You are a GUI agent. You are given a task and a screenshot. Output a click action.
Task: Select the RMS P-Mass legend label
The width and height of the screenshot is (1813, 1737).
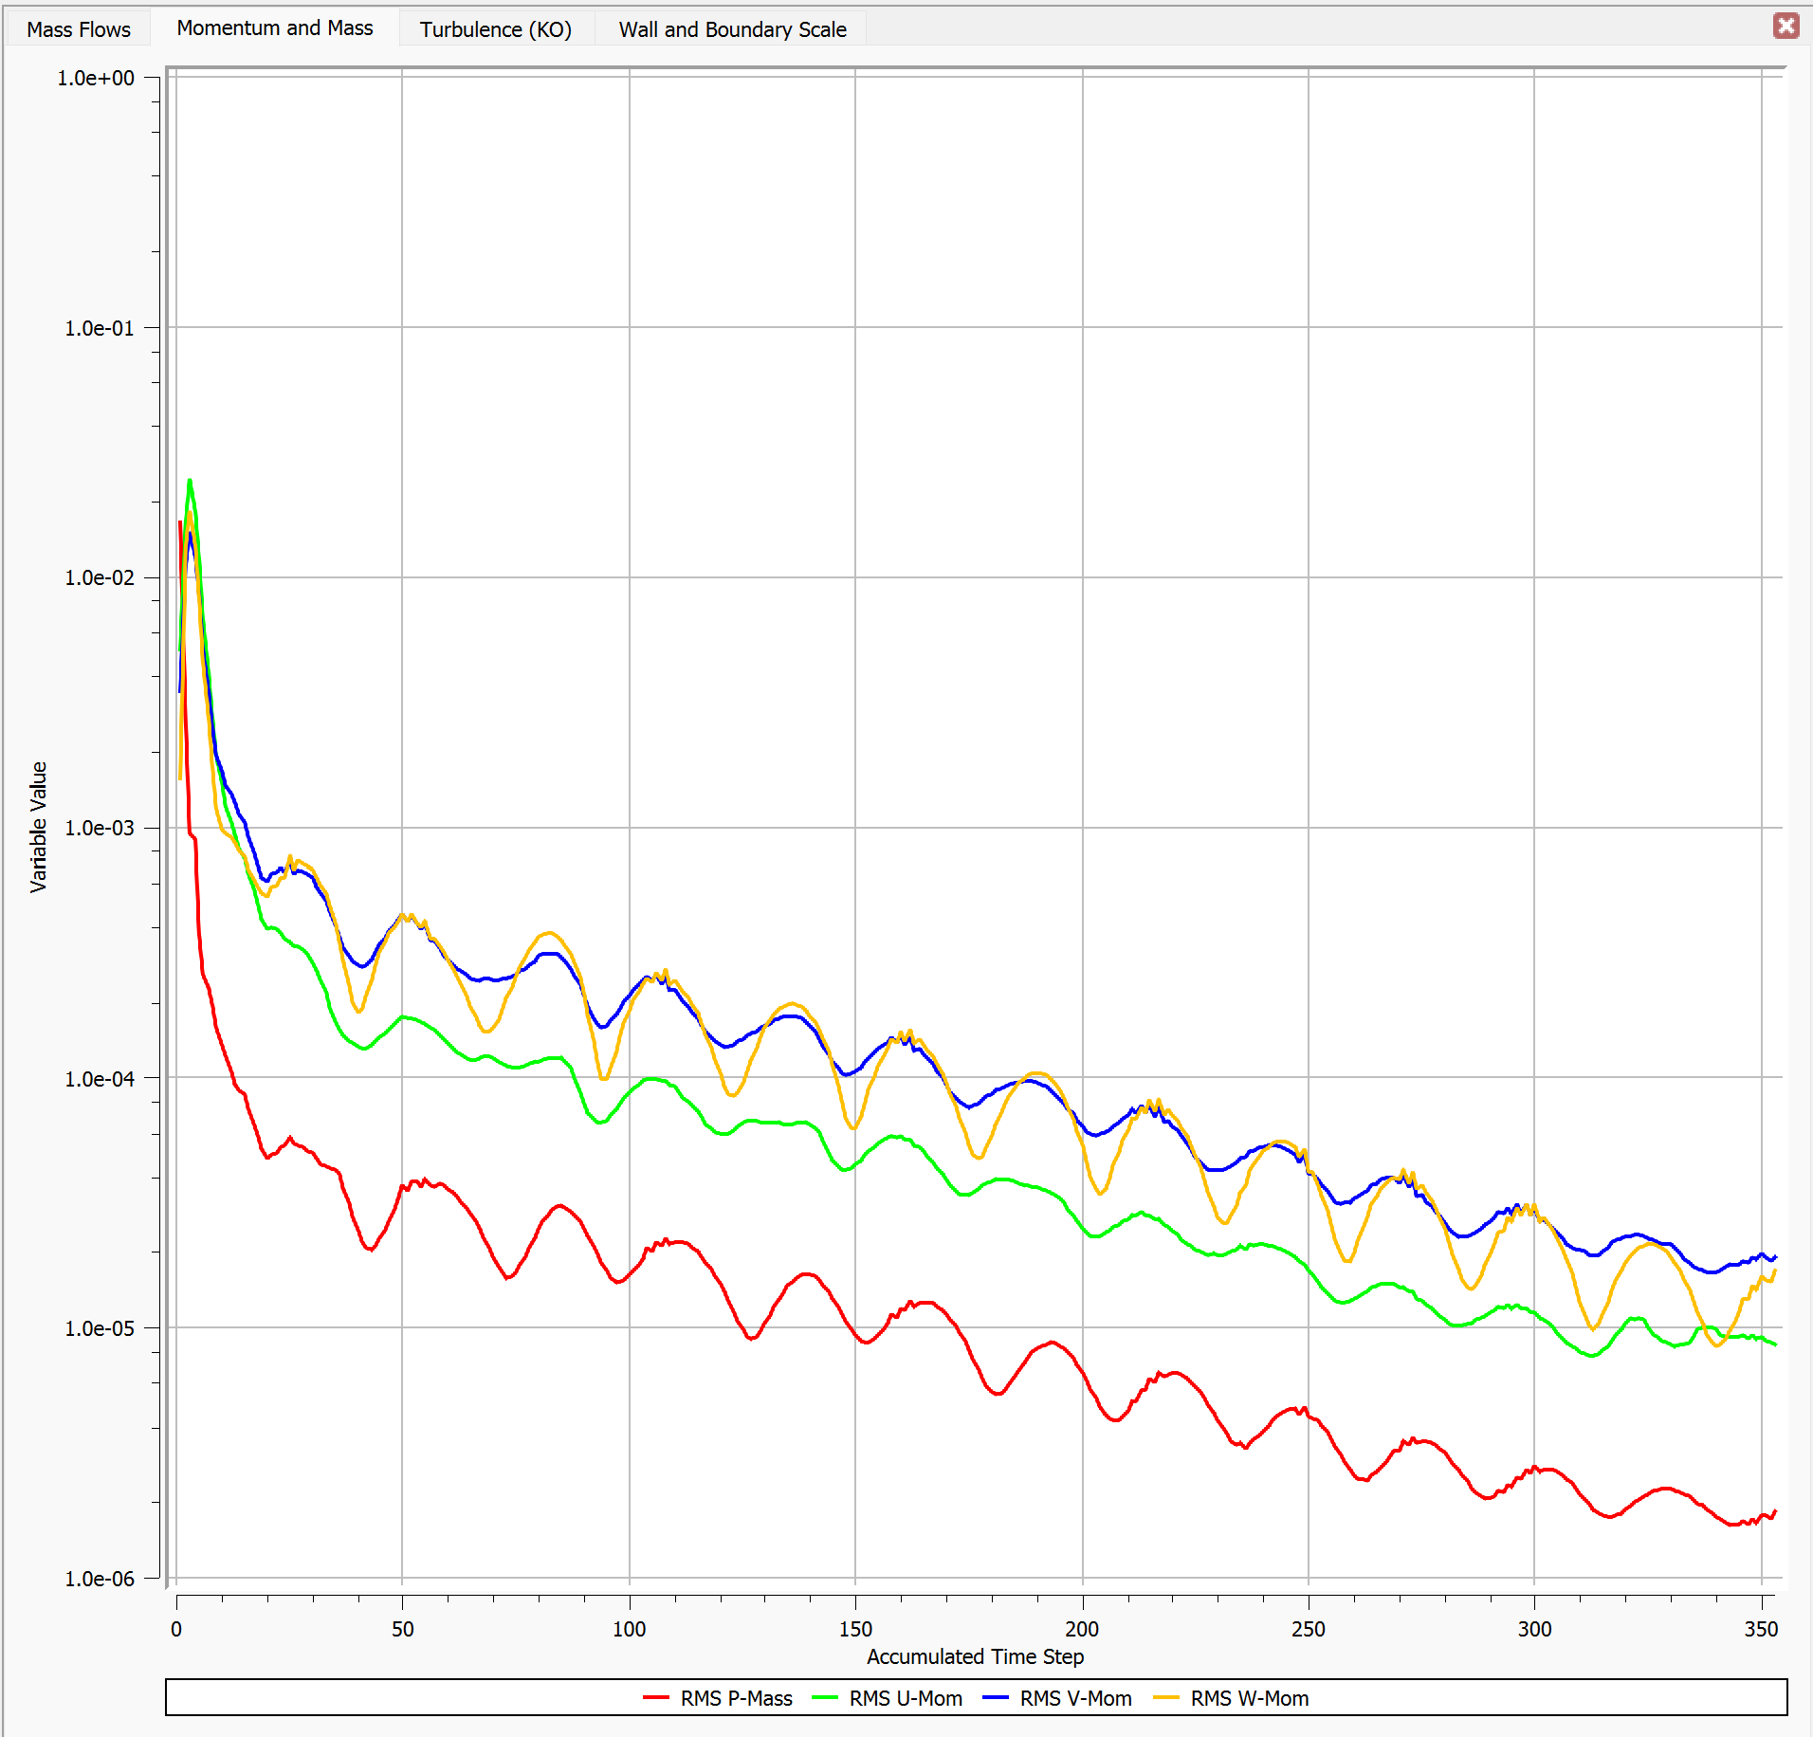[736, 1698]
